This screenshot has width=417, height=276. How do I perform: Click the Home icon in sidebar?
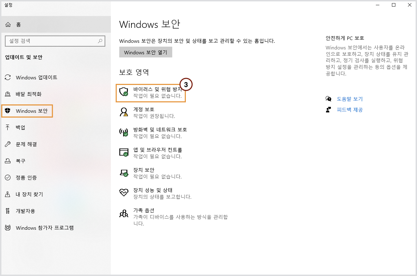coord(8,25)
